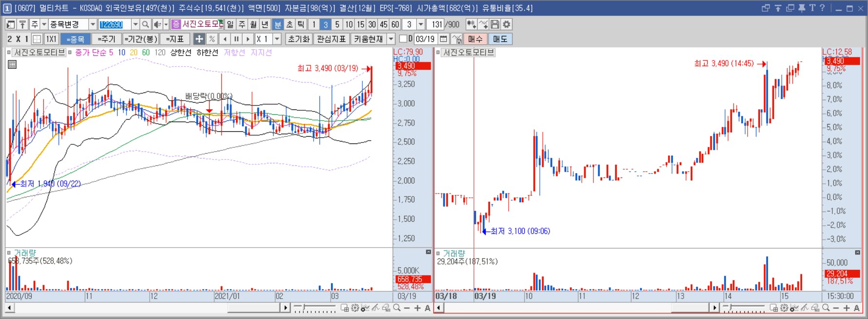Image resolution: width=868 pixels, height=319 pixels.
Task: Click the 매도 sell button
Action: 500,39
